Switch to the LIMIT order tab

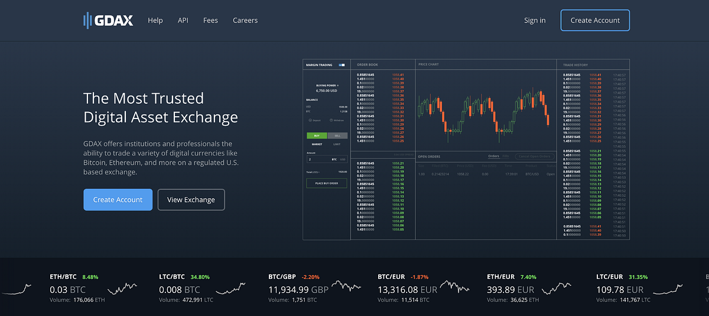pos(337,144)
